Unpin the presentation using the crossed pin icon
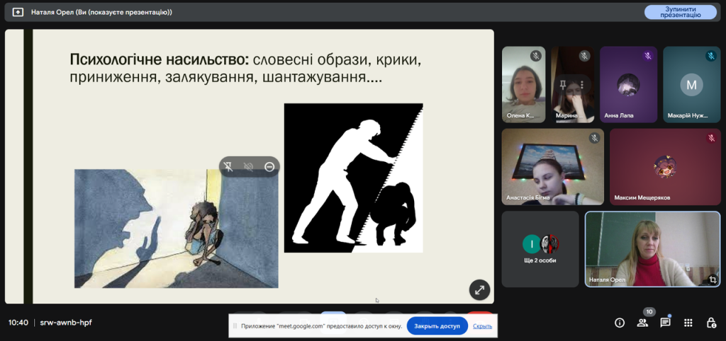 pos(228,166)
